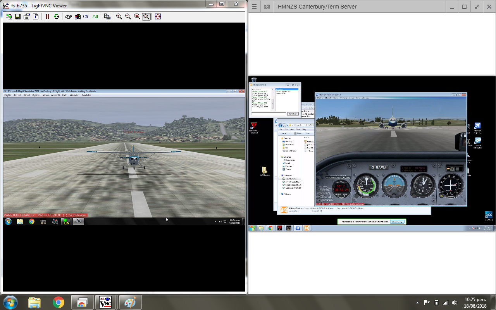Select Computer in remote Explorer navigation pane
Image resolution: width=496 pixels, height=310 pixels.
(286, 176)
